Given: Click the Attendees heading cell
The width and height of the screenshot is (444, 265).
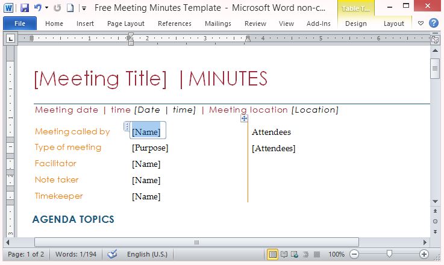Looking at the screenshot, I should (x=271, y=132).
